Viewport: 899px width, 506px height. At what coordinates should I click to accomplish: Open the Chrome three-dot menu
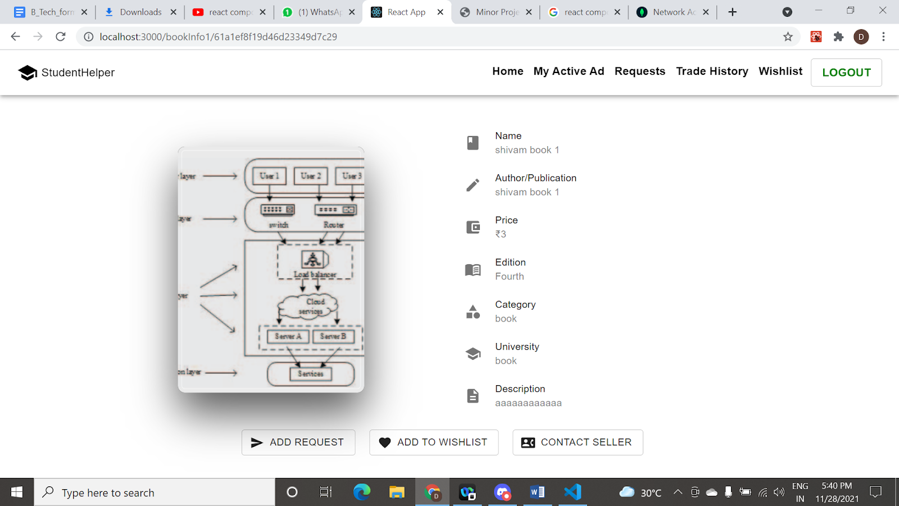(883, 37)
